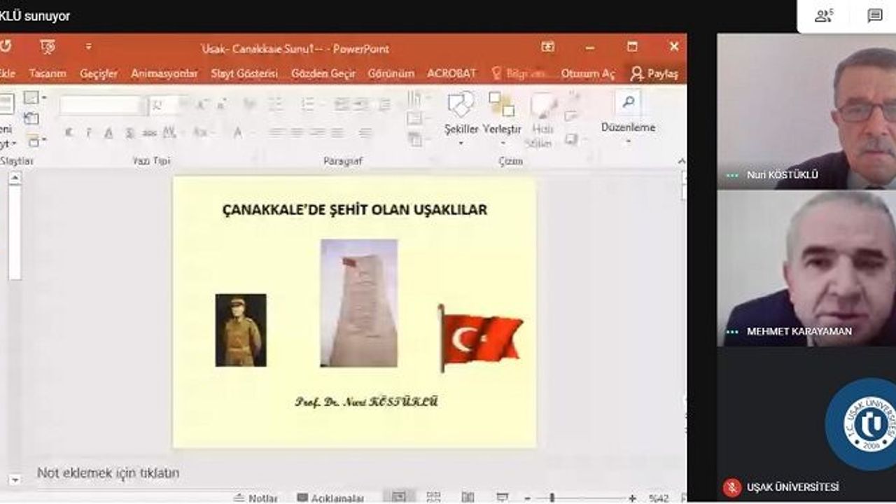Collapse the ribbon with the chevron
This screenshot has width=896, height=504.
(681, 162)
